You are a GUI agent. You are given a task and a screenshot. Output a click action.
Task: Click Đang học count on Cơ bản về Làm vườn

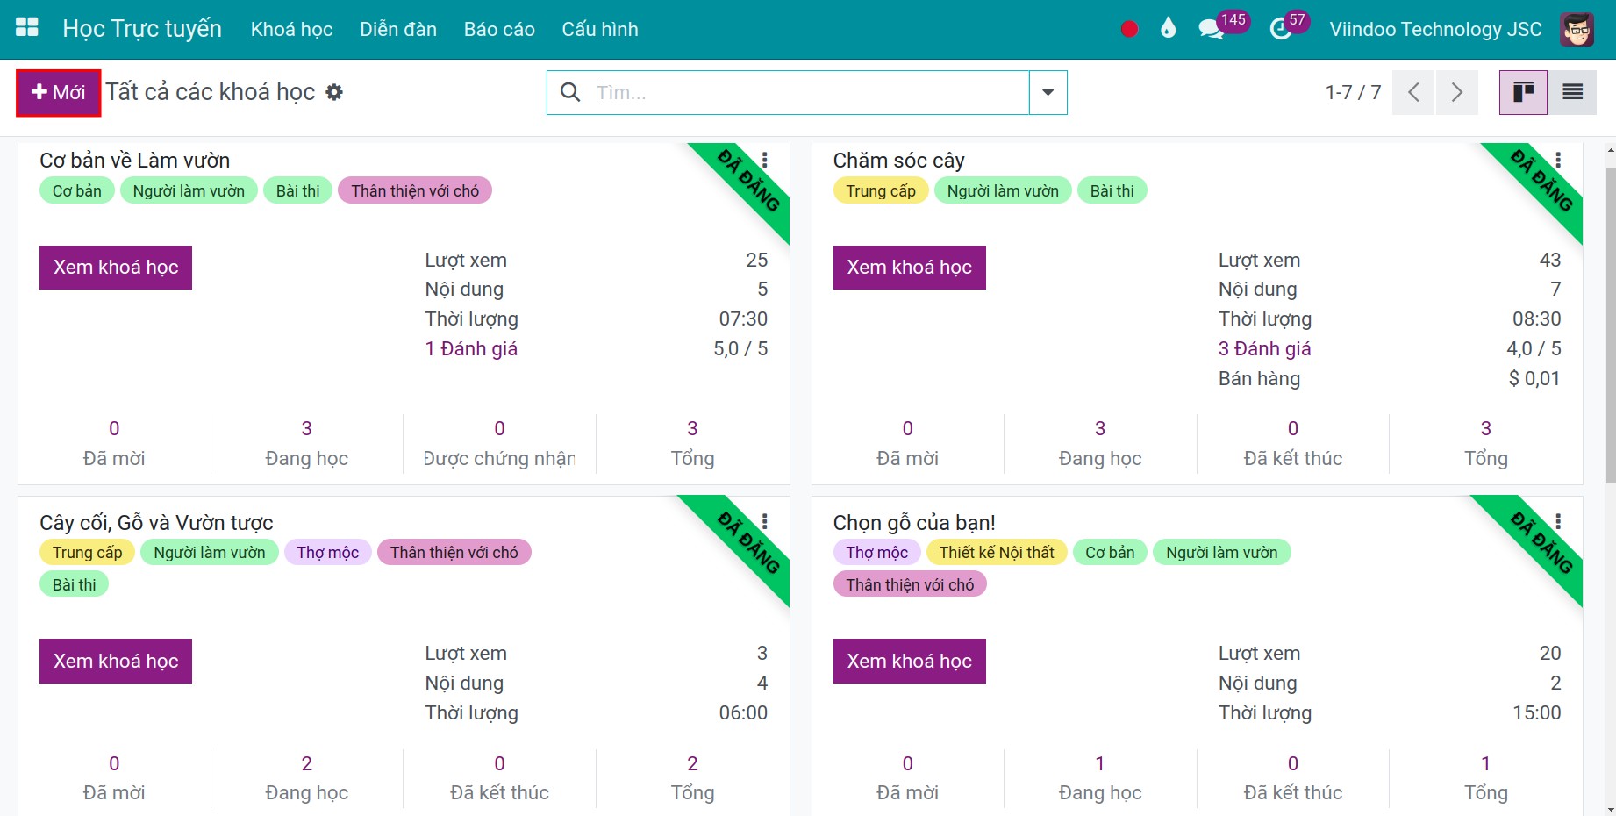(x=307, y=443)
